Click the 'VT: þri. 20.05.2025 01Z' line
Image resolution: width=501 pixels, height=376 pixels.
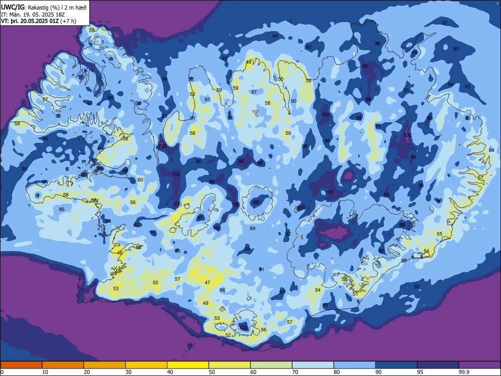pos(30,21)
